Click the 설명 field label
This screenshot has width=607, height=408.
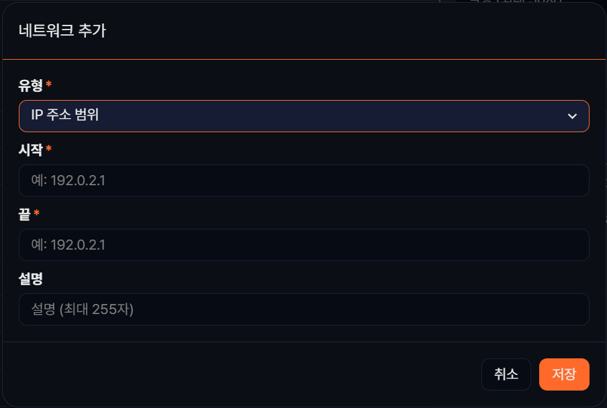30,278
